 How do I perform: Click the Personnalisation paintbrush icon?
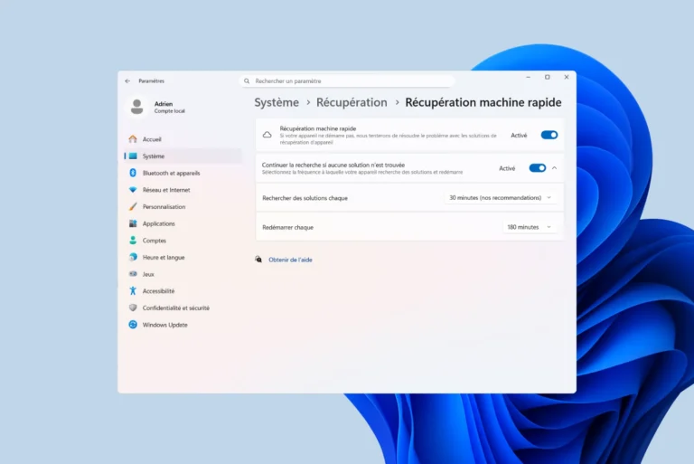[133, 206]
